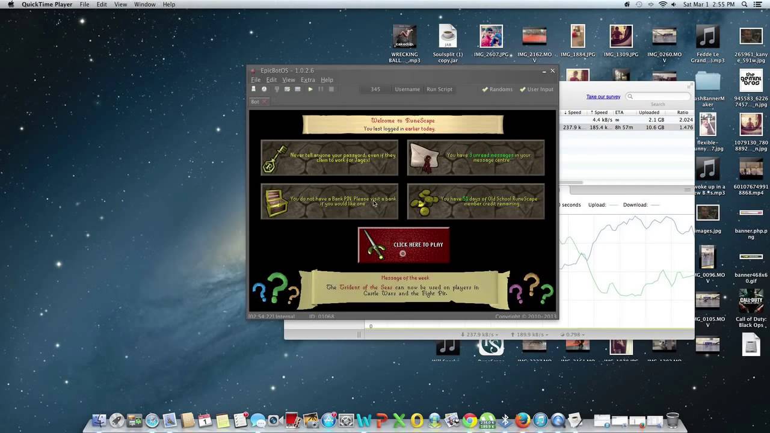
Task: Click the red CLICK HERE TO PLAY button
Action: [x=404, y=245]
